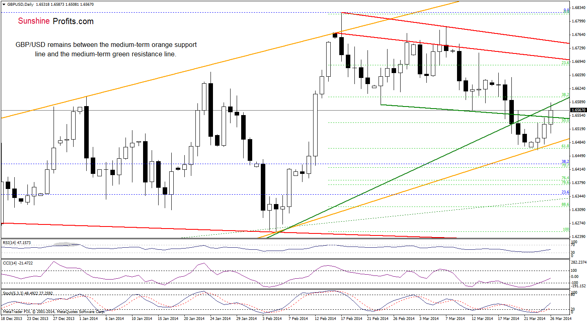Click the 6 Jan 2014 date label

click(115, 318)
